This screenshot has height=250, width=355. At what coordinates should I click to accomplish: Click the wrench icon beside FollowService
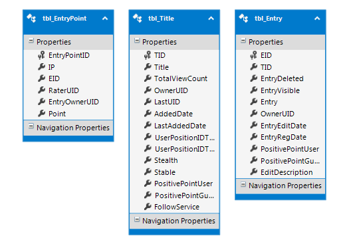pos(148,207)
